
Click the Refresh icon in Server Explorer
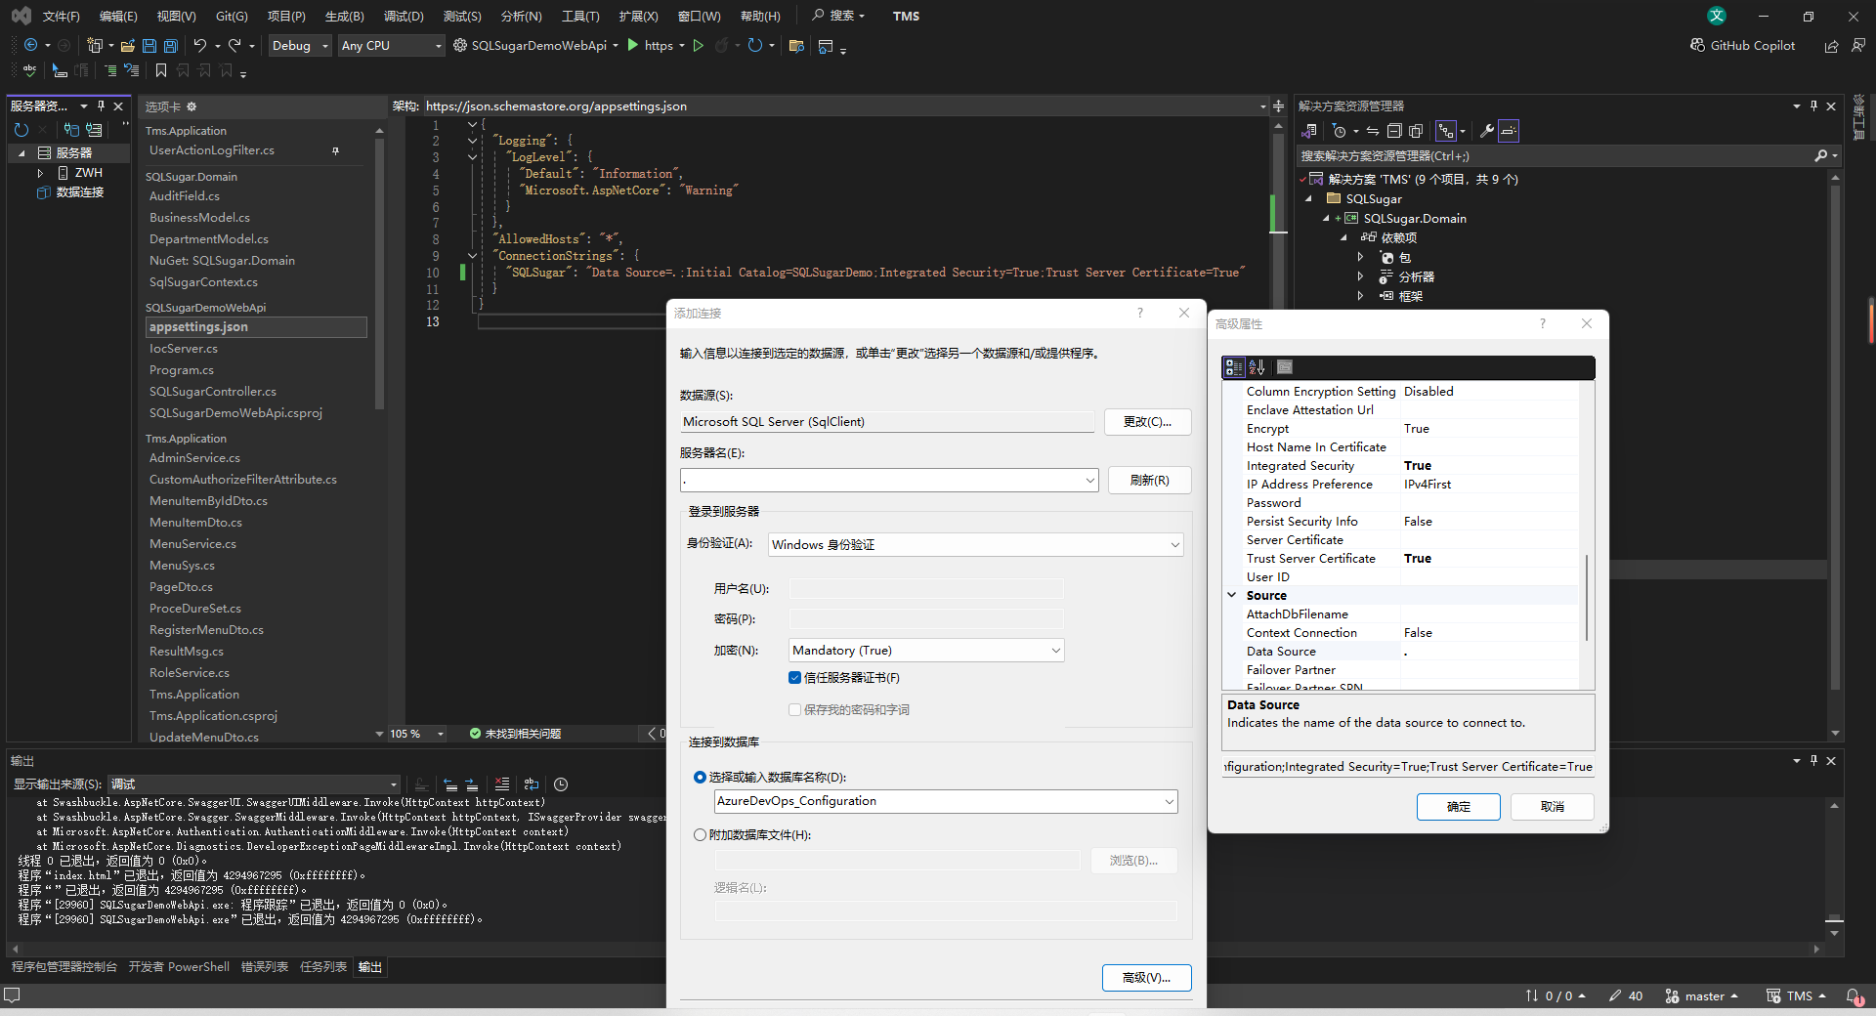pyautogui.click(x=21, y=129)
